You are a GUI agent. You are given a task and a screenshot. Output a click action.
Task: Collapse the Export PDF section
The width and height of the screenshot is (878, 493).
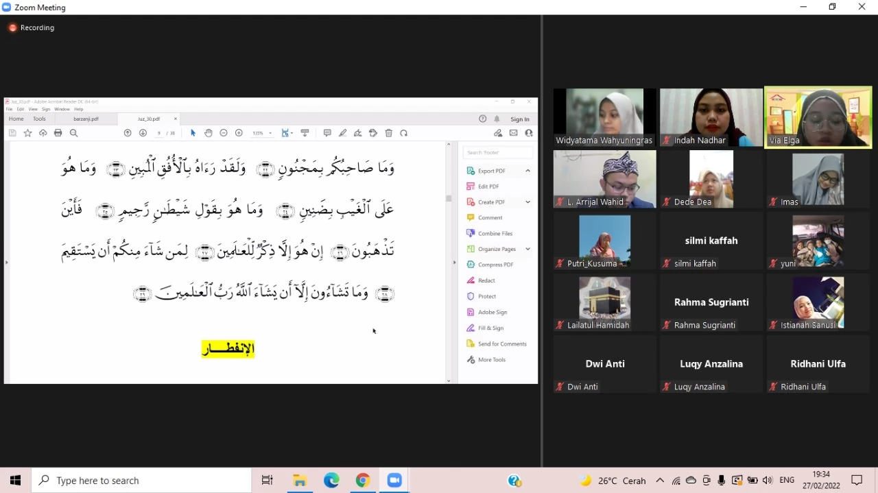click(x=527, y=171)
